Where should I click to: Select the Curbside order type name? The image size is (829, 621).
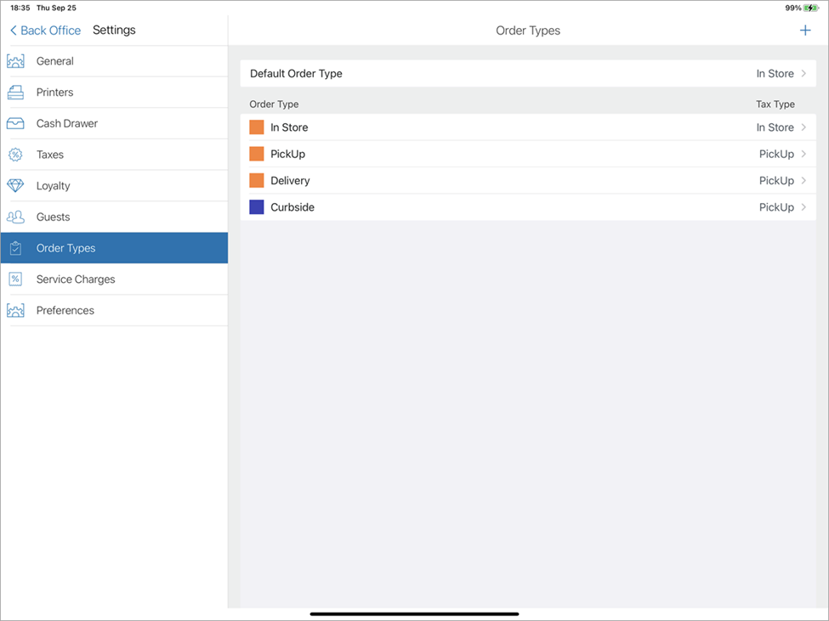point(292,207)
